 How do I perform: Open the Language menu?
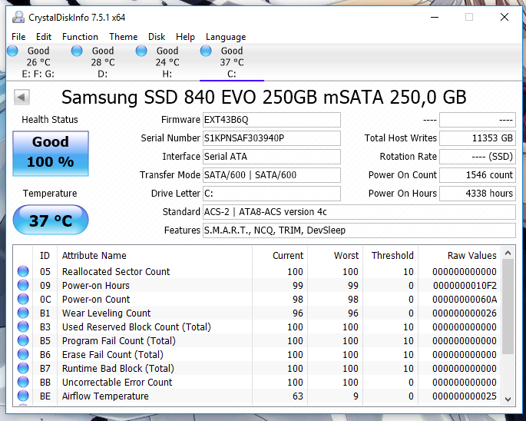point(226,37)
